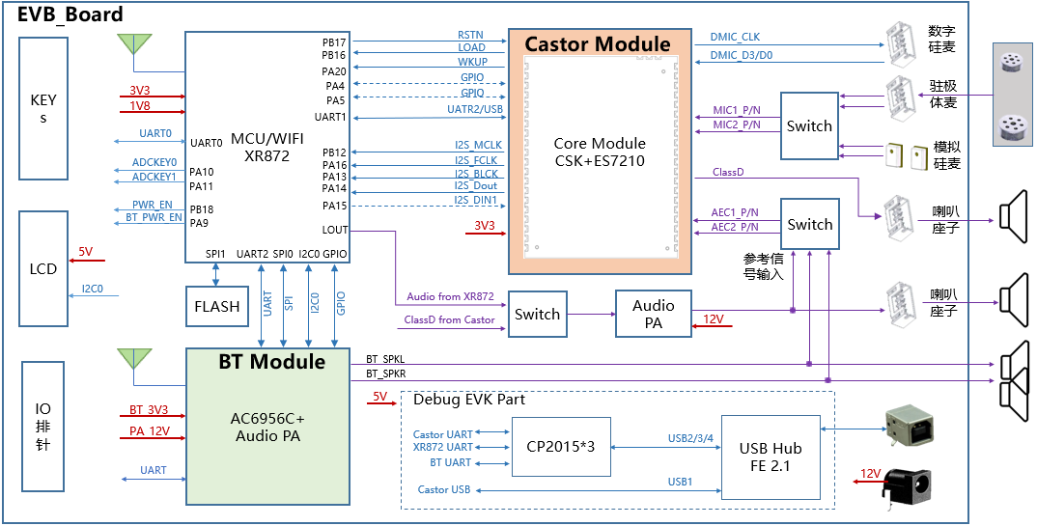Viewport: 1037px width, 526px height.
Task: Select the electret mic connector beside 驻极体麦
Action: [903, 99]
